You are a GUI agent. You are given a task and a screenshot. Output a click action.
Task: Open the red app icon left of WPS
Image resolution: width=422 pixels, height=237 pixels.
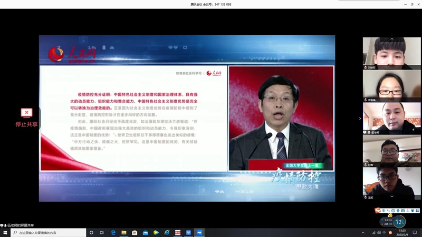pyautogui.click(x=178, y=233)
